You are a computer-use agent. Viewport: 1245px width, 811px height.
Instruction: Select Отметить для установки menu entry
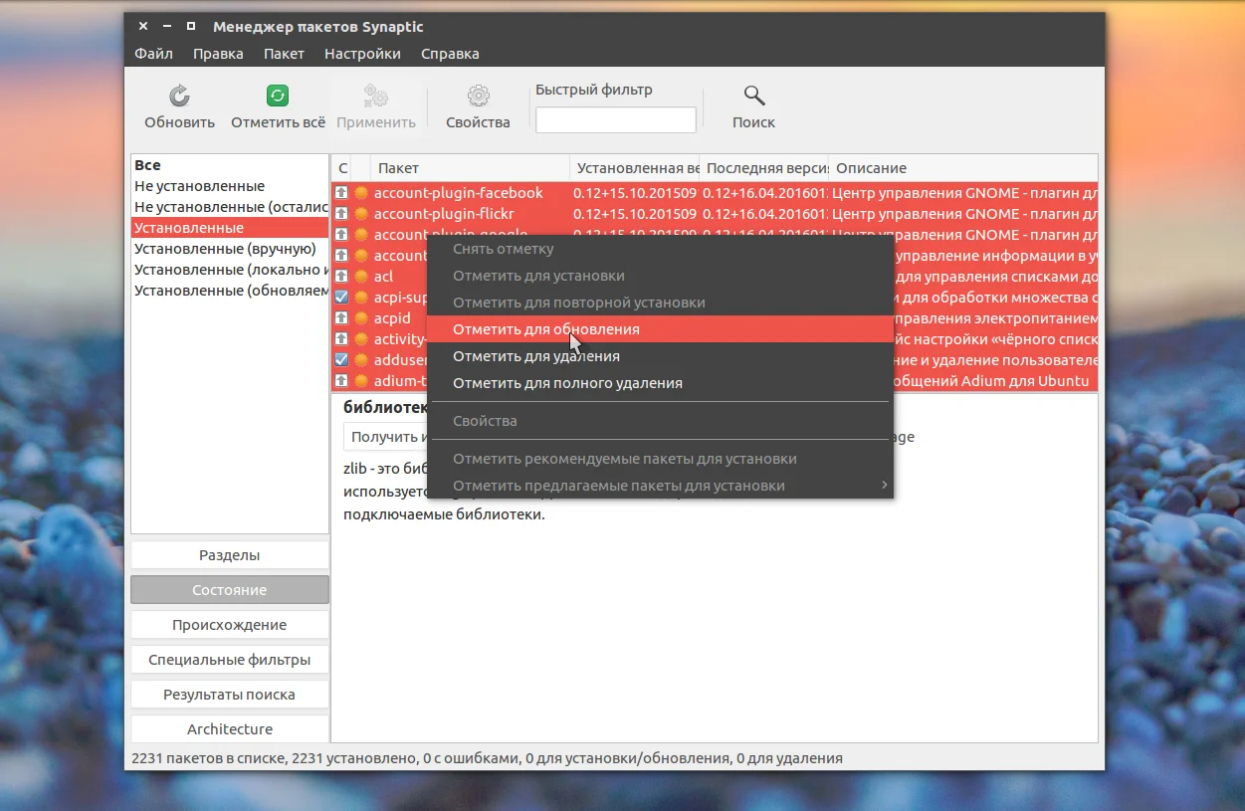[660, 276]
